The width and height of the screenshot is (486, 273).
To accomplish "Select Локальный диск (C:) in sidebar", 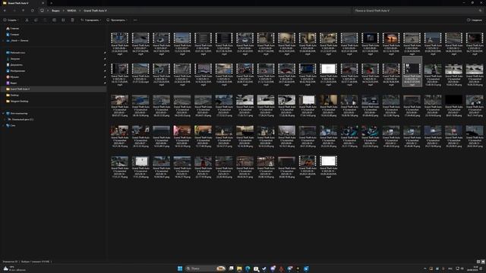I will 22,120.
